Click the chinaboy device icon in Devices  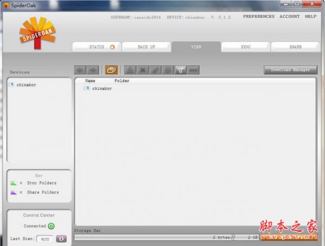[x=11, y=85]
